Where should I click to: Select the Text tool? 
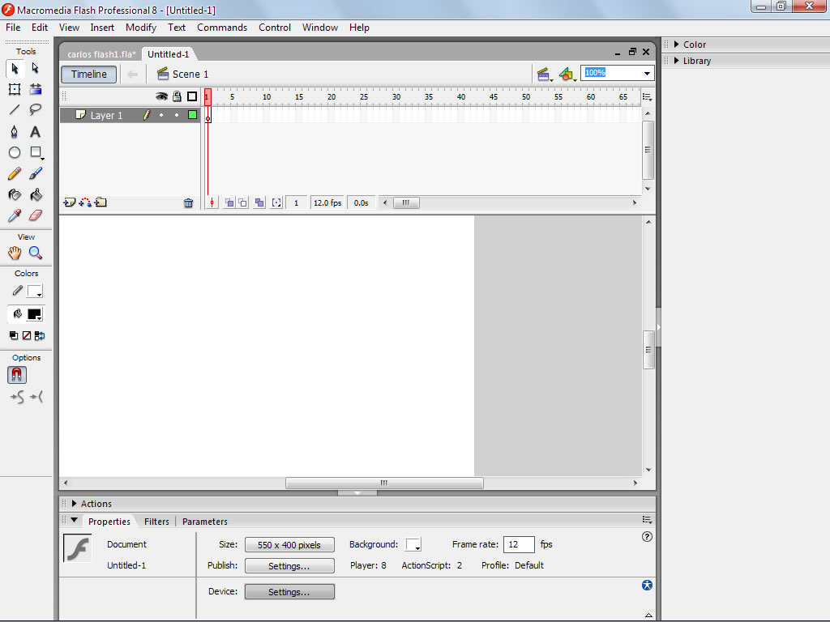click(x=36, y=131)
